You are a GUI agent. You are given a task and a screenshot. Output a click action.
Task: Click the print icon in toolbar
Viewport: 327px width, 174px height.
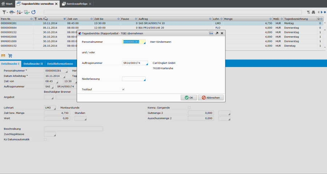point(12,12)
